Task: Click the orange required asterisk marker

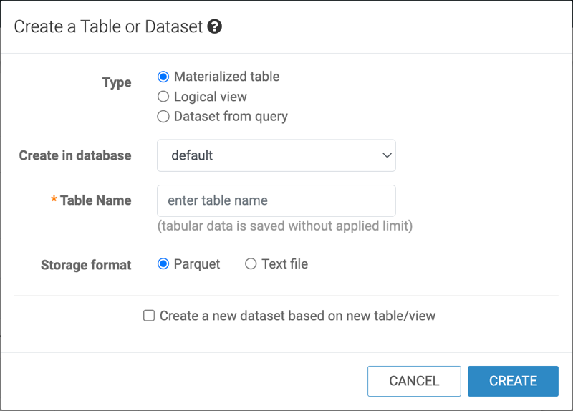Action: point(54,200)
